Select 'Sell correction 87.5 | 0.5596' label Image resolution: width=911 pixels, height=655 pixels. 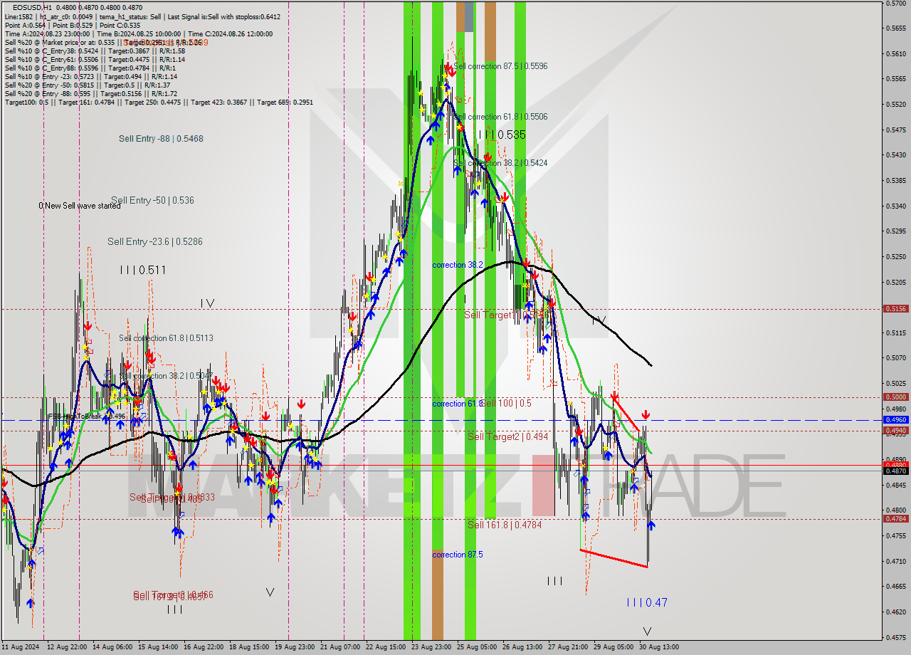click(500, 66)
